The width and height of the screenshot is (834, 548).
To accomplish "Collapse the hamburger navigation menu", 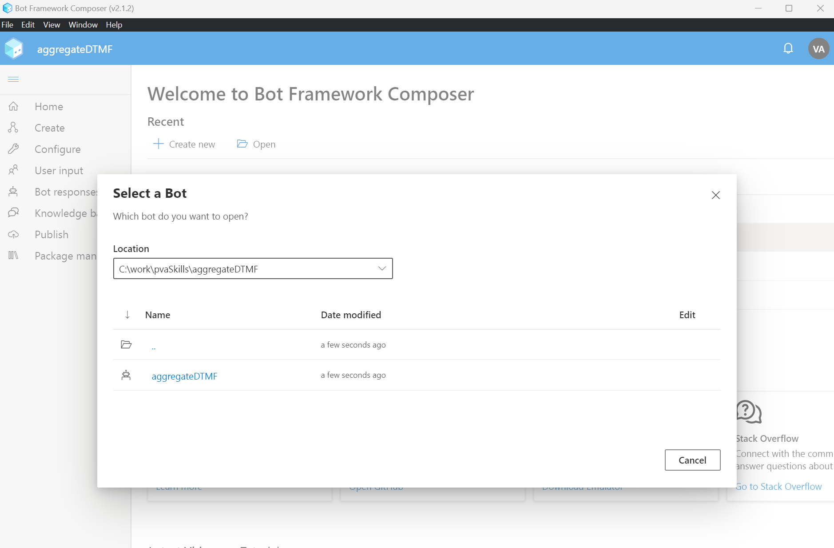I will click(13, 79).
